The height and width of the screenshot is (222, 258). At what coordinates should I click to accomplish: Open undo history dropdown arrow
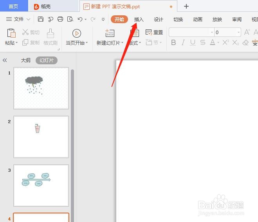tap(86, 20)
